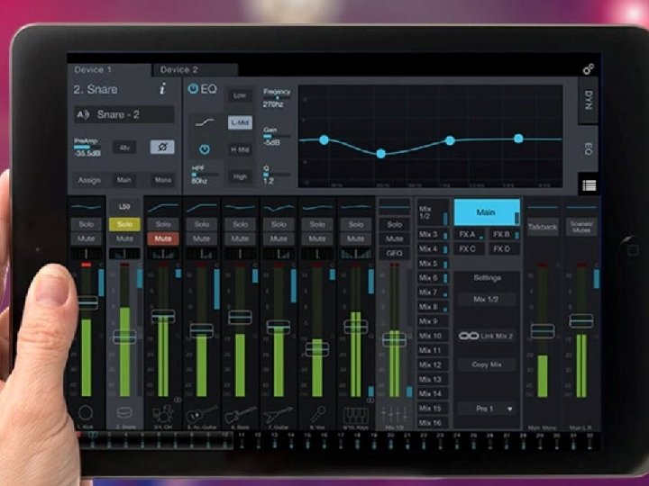Toggle the polarity invert button
The height and width of the screenshot is (486, 649).
[162, 147]
